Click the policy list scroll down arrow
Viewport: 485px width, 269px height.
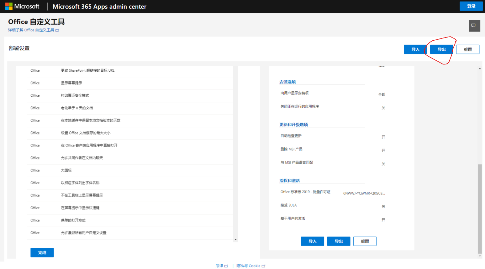tap(235, 240)
